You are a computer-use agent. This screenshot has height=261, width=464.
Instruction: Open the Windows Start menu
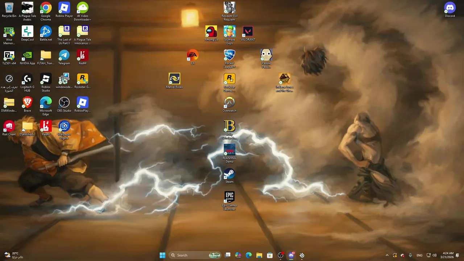[162, 255]
